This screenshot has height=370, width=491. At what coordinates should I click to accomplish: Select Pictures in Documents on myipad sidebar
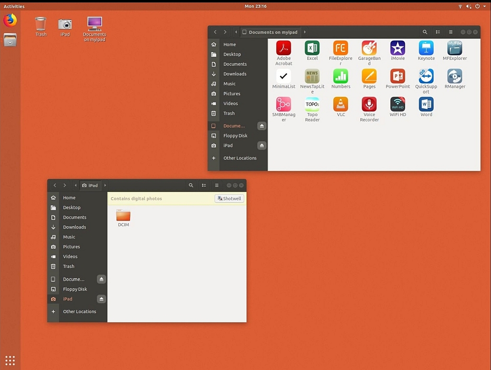pos(238,93)
